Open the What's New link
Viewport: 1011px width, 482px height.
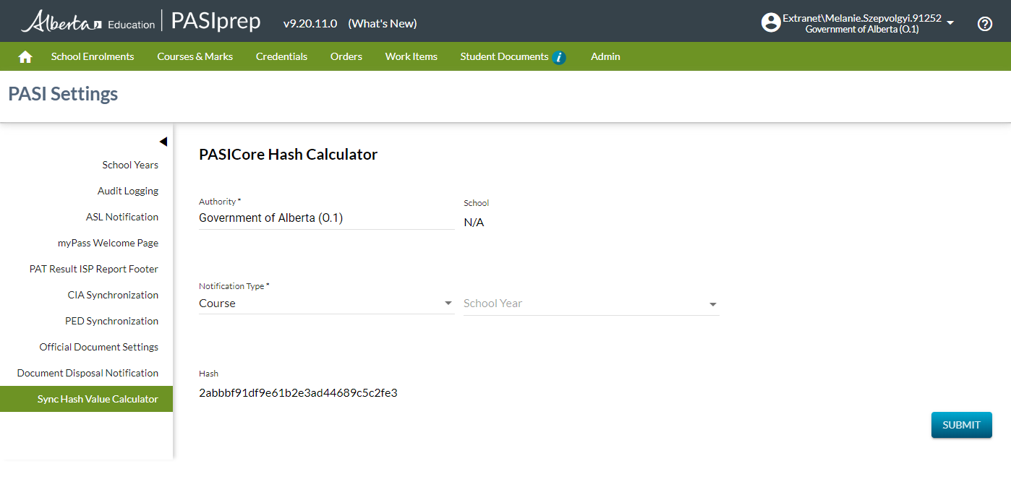pos(382,23)
